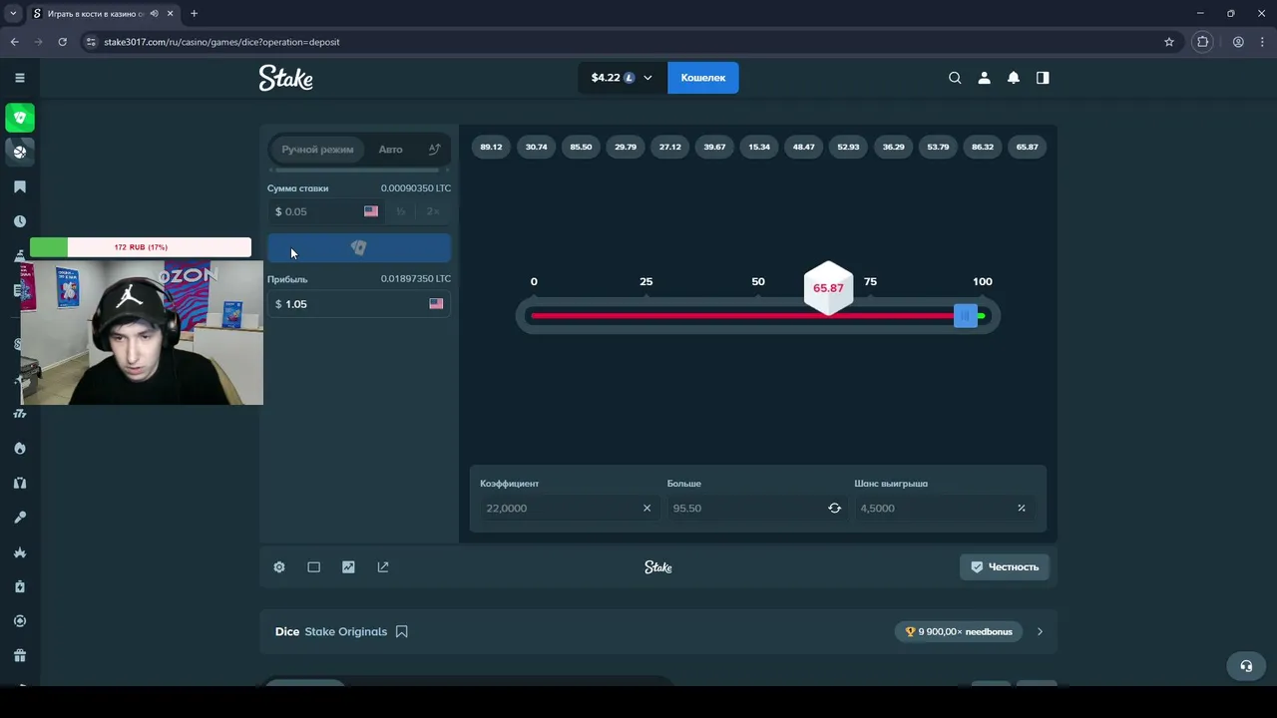The height and width of the screenshot is (718, 1277).
Task: Open Chrome profile avatar
Action: click(x=1238, y=42)
